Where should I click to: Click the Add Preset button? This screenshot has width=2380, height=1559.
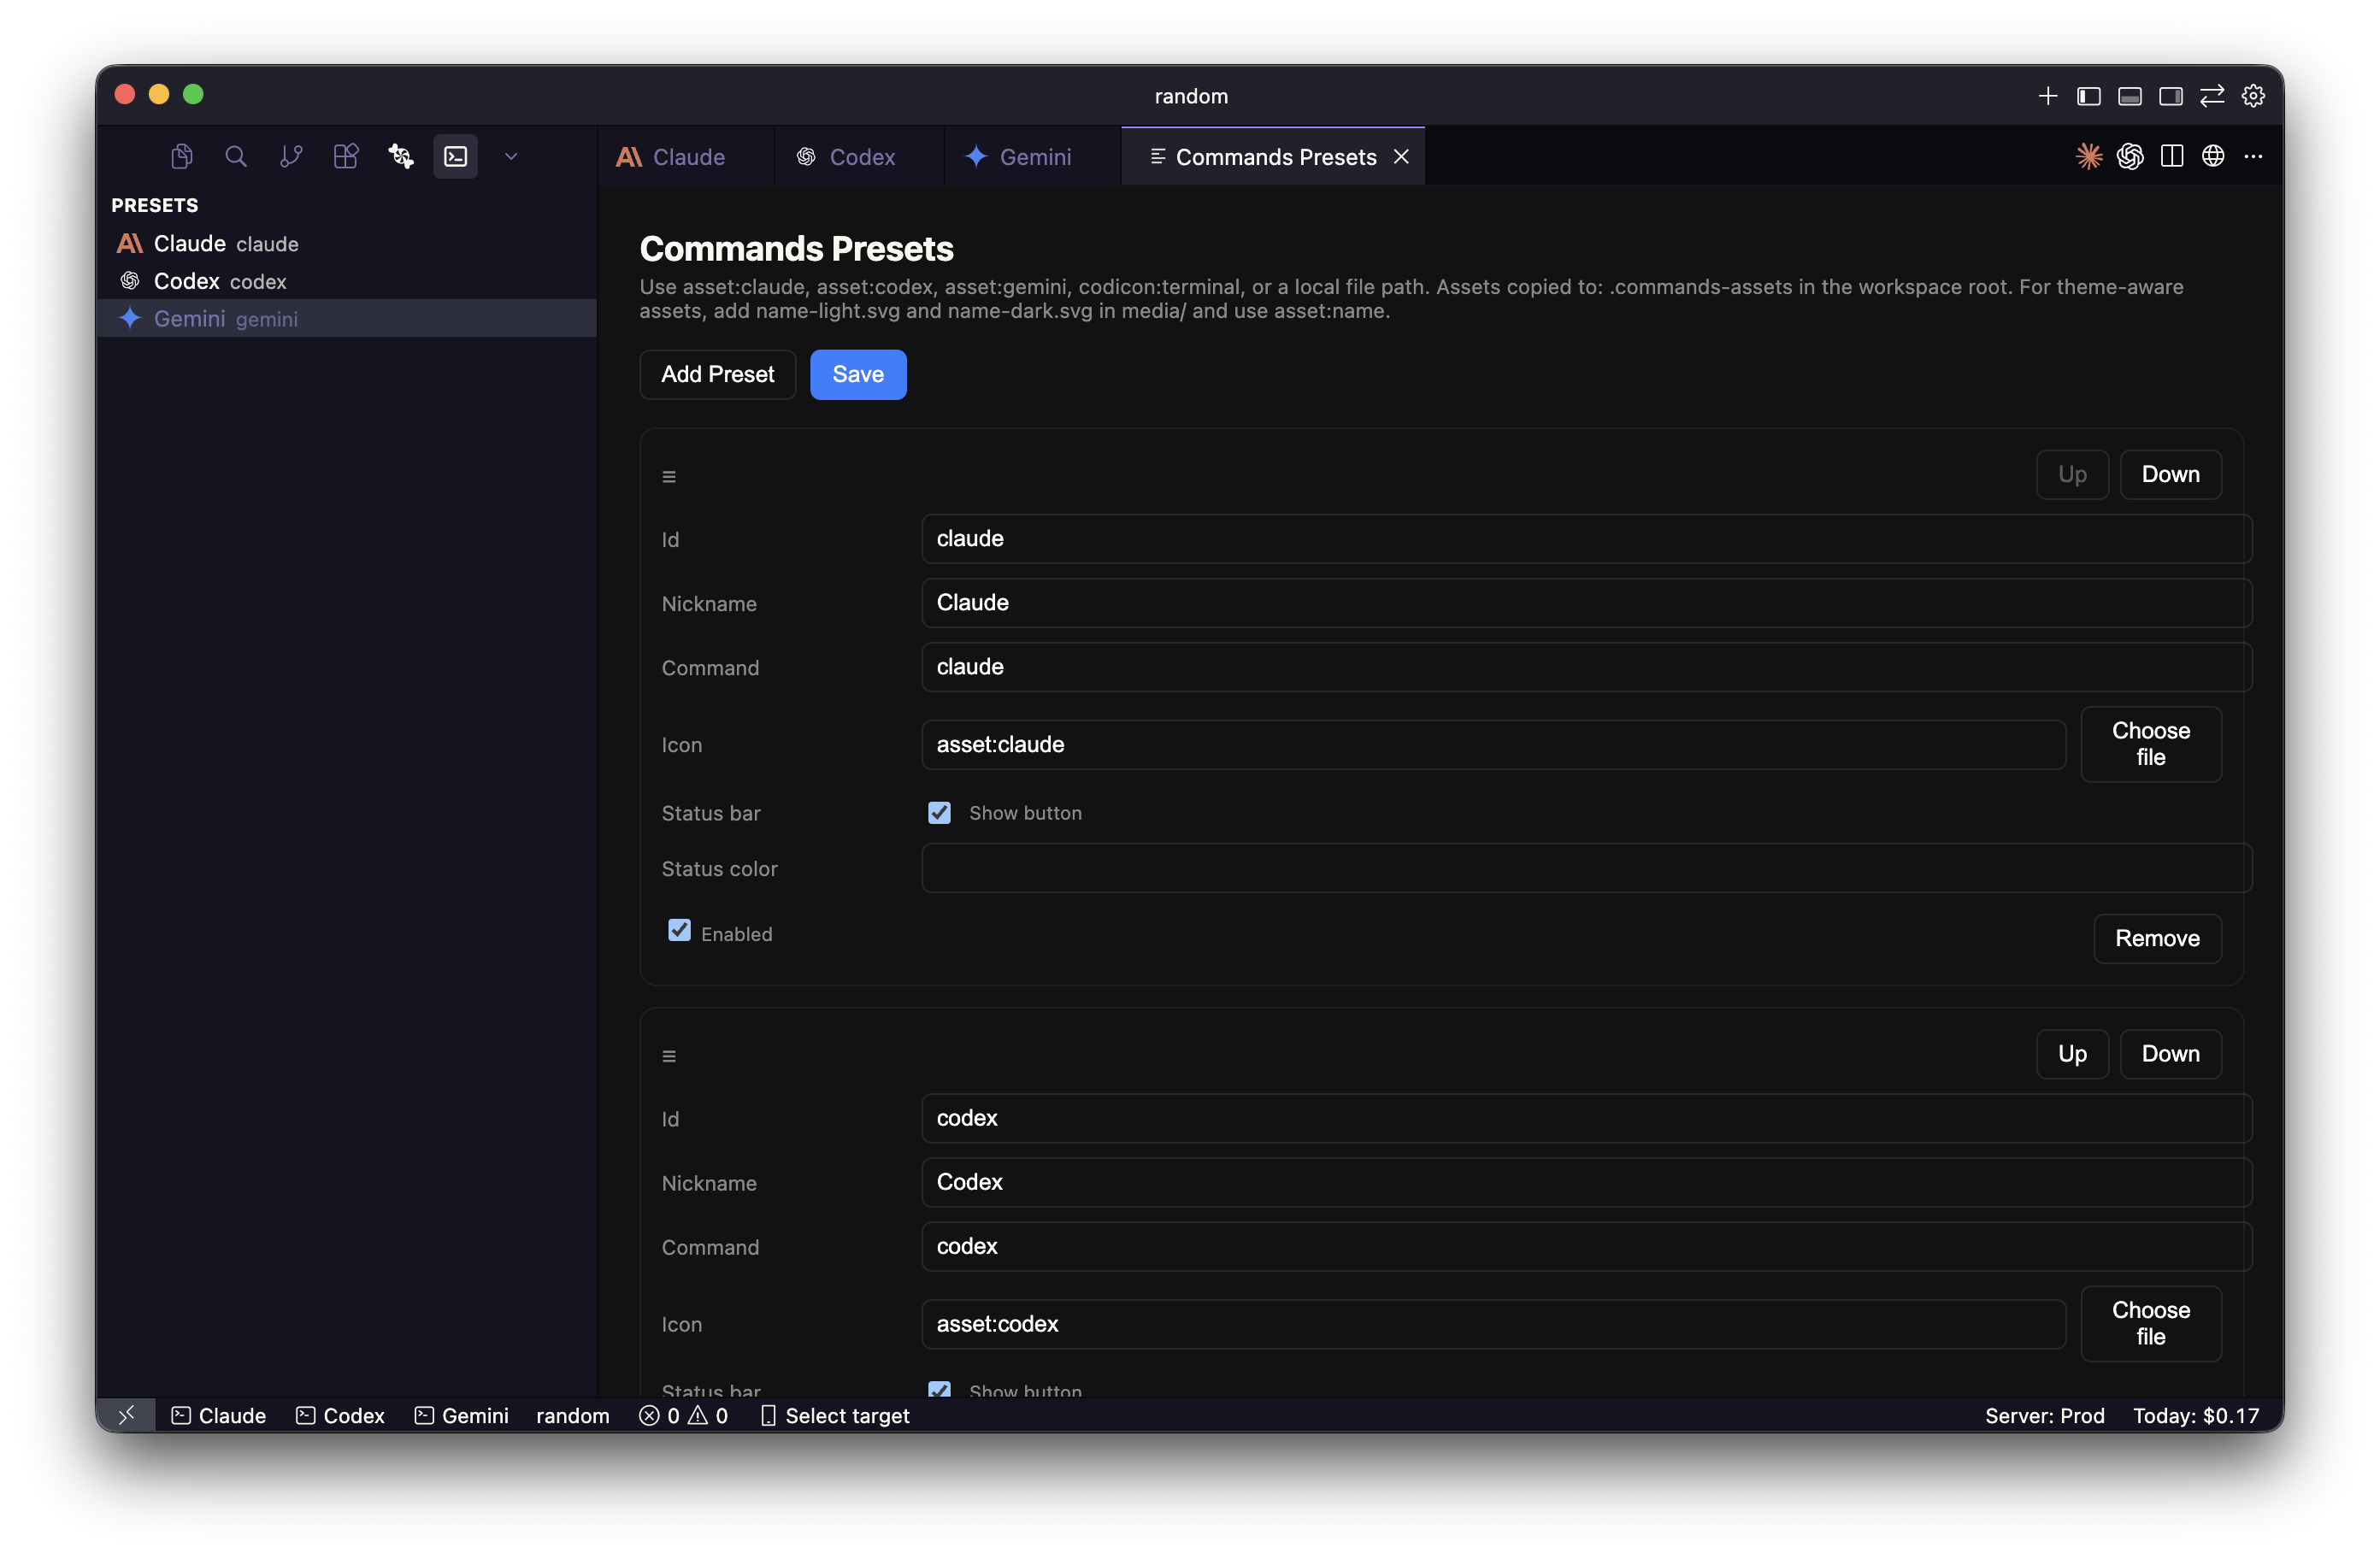(717, 374)
